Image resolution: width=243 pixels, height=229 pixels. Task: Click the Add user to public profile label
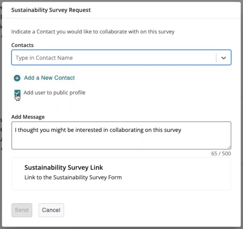54,93
